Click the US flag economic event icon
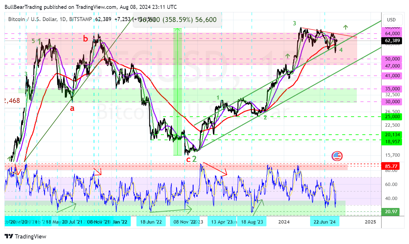The width and height of the screenshot is (409, 244). tap(337, 156)
